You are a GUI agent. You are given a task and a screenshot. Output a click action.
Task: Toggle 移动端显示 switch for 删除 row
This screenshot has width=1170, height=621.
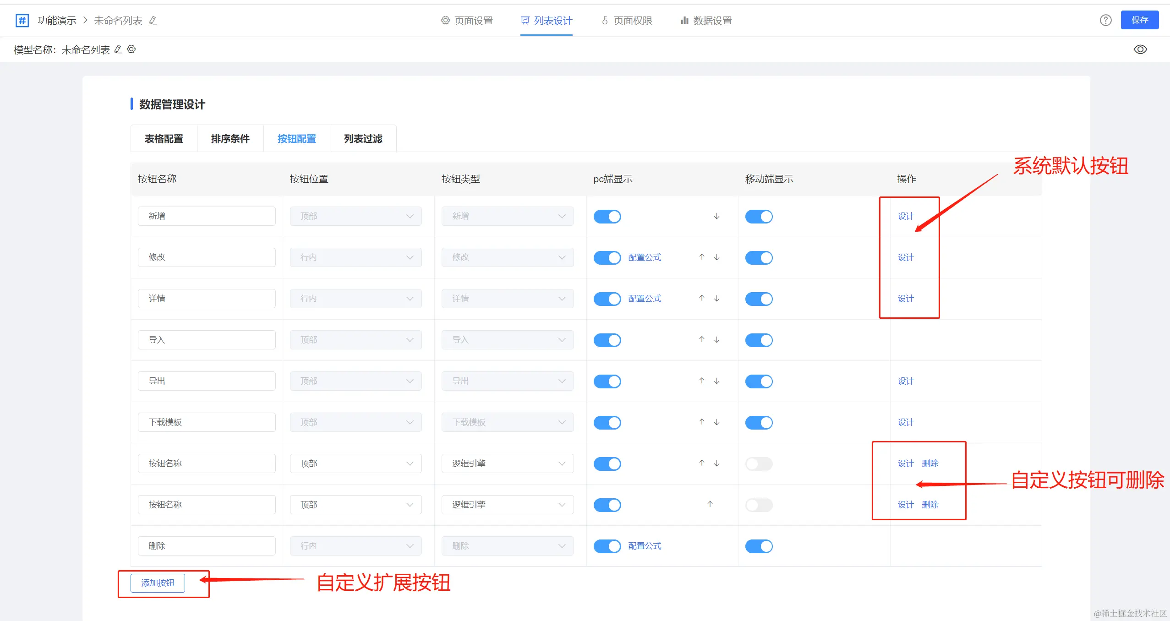(x=759, y=546)
